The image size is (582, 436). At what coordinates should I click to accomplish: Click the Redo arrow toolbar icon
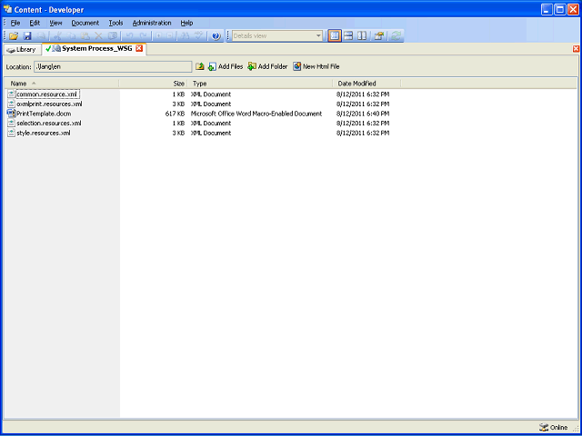click(144, 36)
